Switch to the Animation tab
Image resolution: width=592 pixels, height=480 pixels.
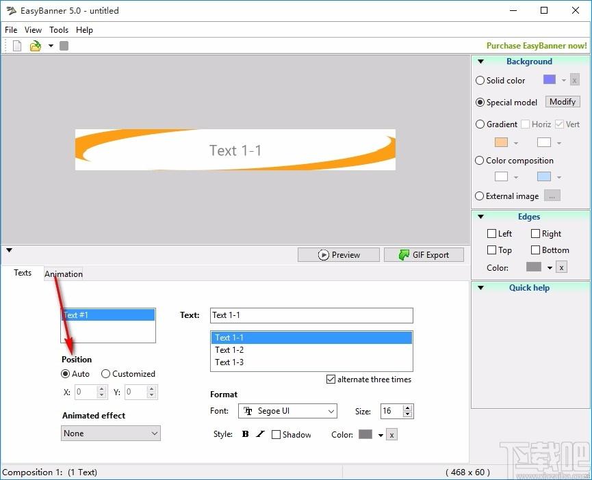click(x=64, y=274)
